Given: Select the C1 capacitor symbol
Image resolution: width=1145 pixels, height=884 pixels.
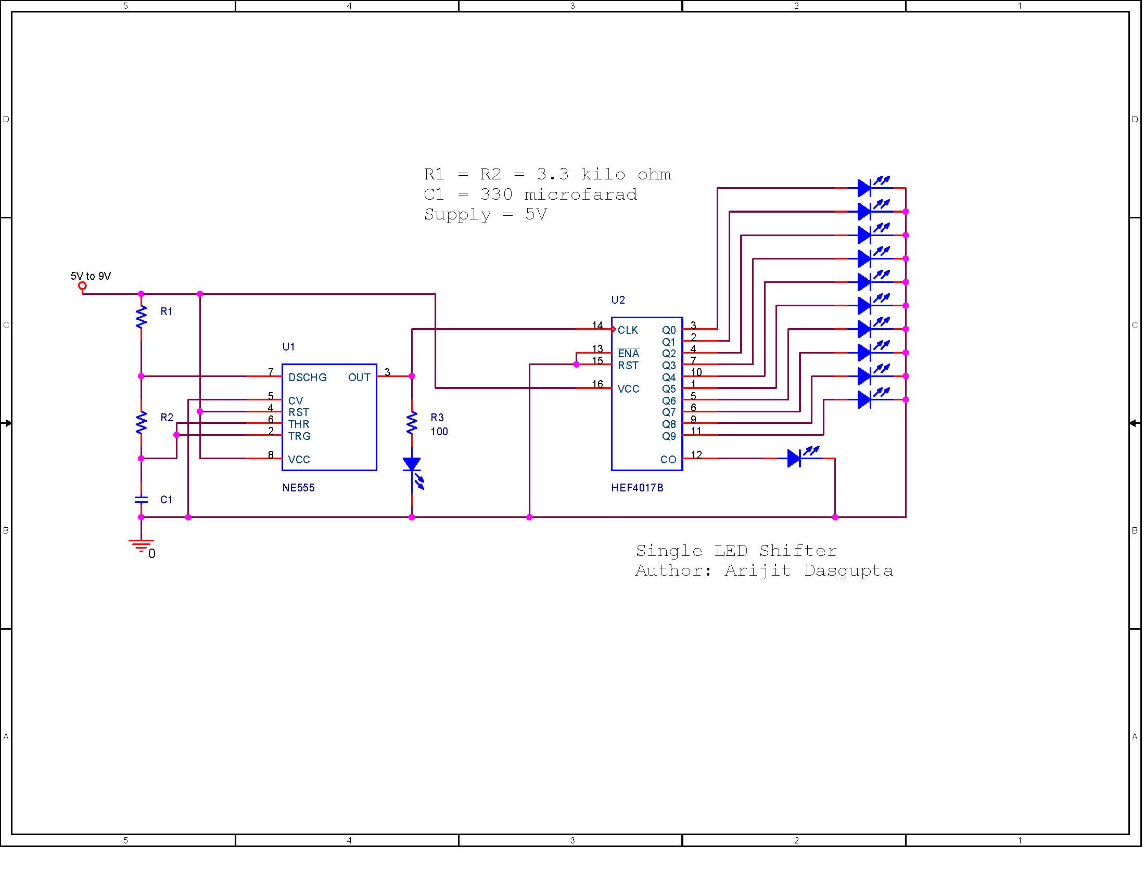Looking at the screenshot, I should click(142, 501).
